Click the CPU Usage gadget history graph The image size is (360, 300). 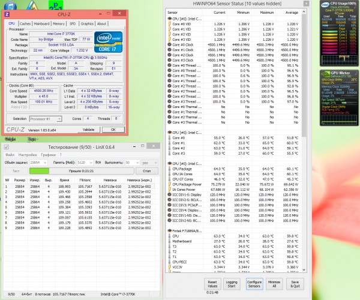pos(340,60)
